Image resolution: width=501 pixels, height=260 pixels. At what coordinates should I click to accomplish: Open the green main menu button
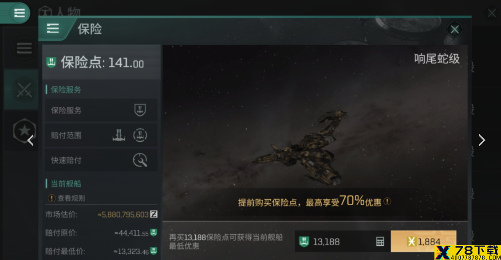(x=19, y=13)
